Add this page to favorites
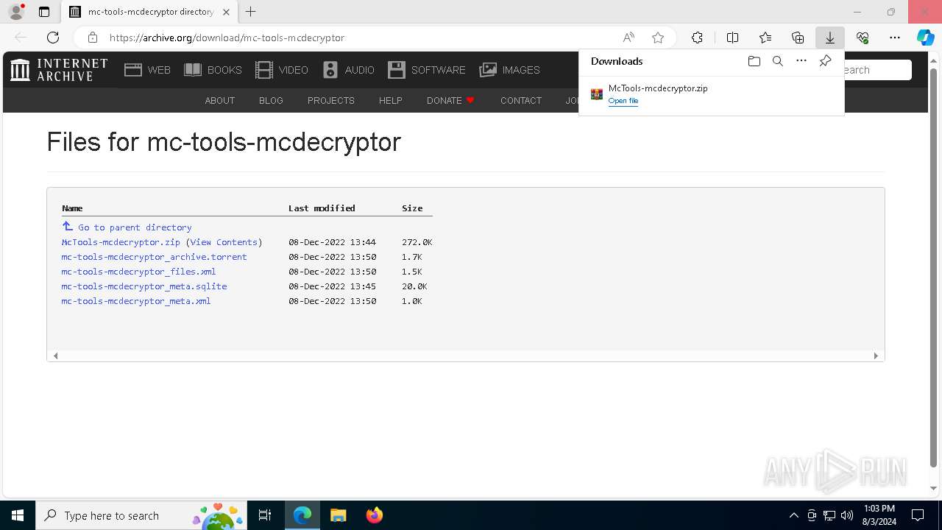 658,38
